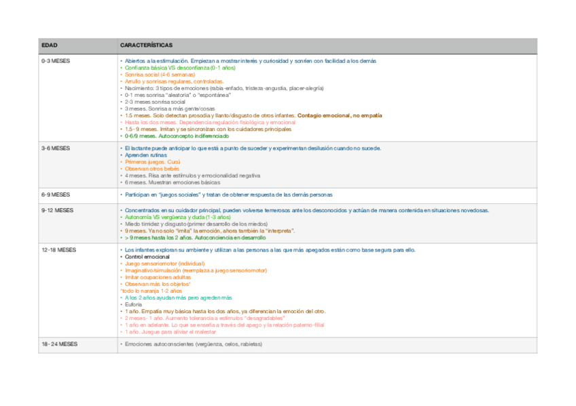Click '3 meses. Sonrisa a más gente/cosas'
Screen dimensions: 576x406
coord(169,109)
